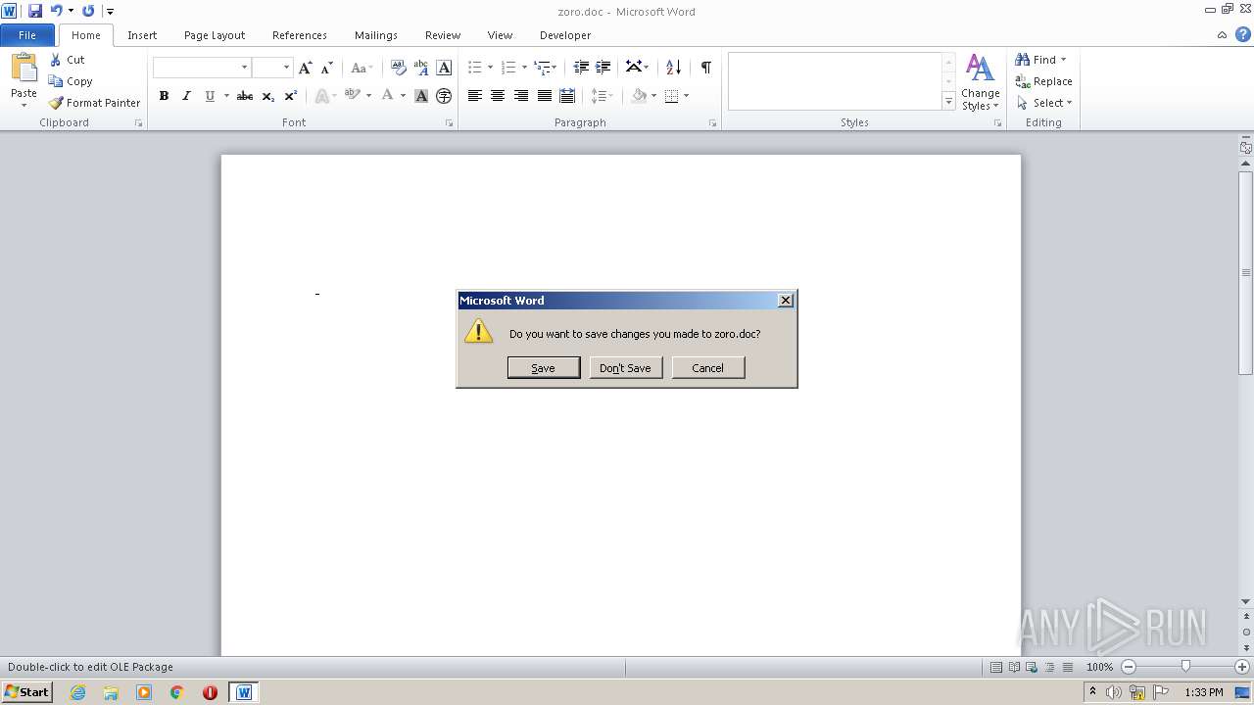Toggle Justify alignment
Screen dimensions: 1254x705
[x=544, y=96]
